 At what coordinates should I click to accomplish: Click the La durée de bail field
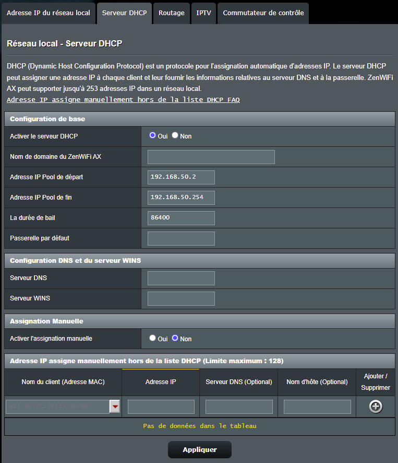tap(181, 218)
